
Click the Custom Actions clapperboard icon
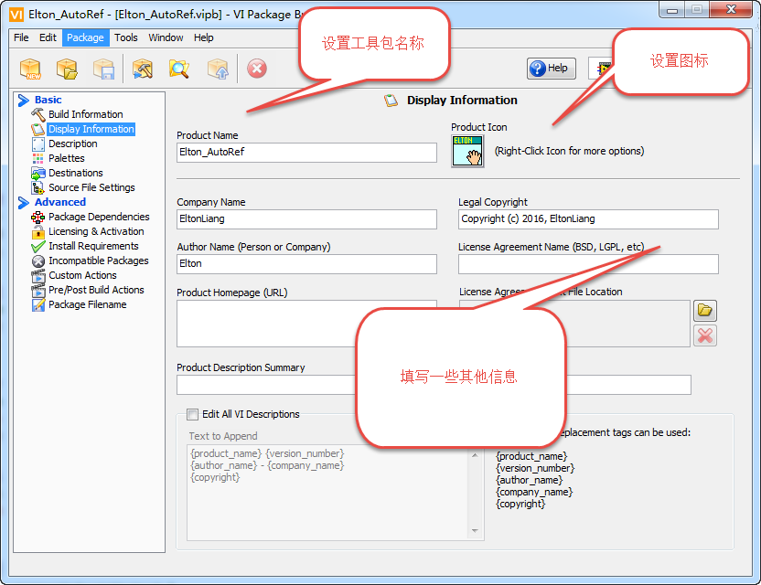(38, 275)
